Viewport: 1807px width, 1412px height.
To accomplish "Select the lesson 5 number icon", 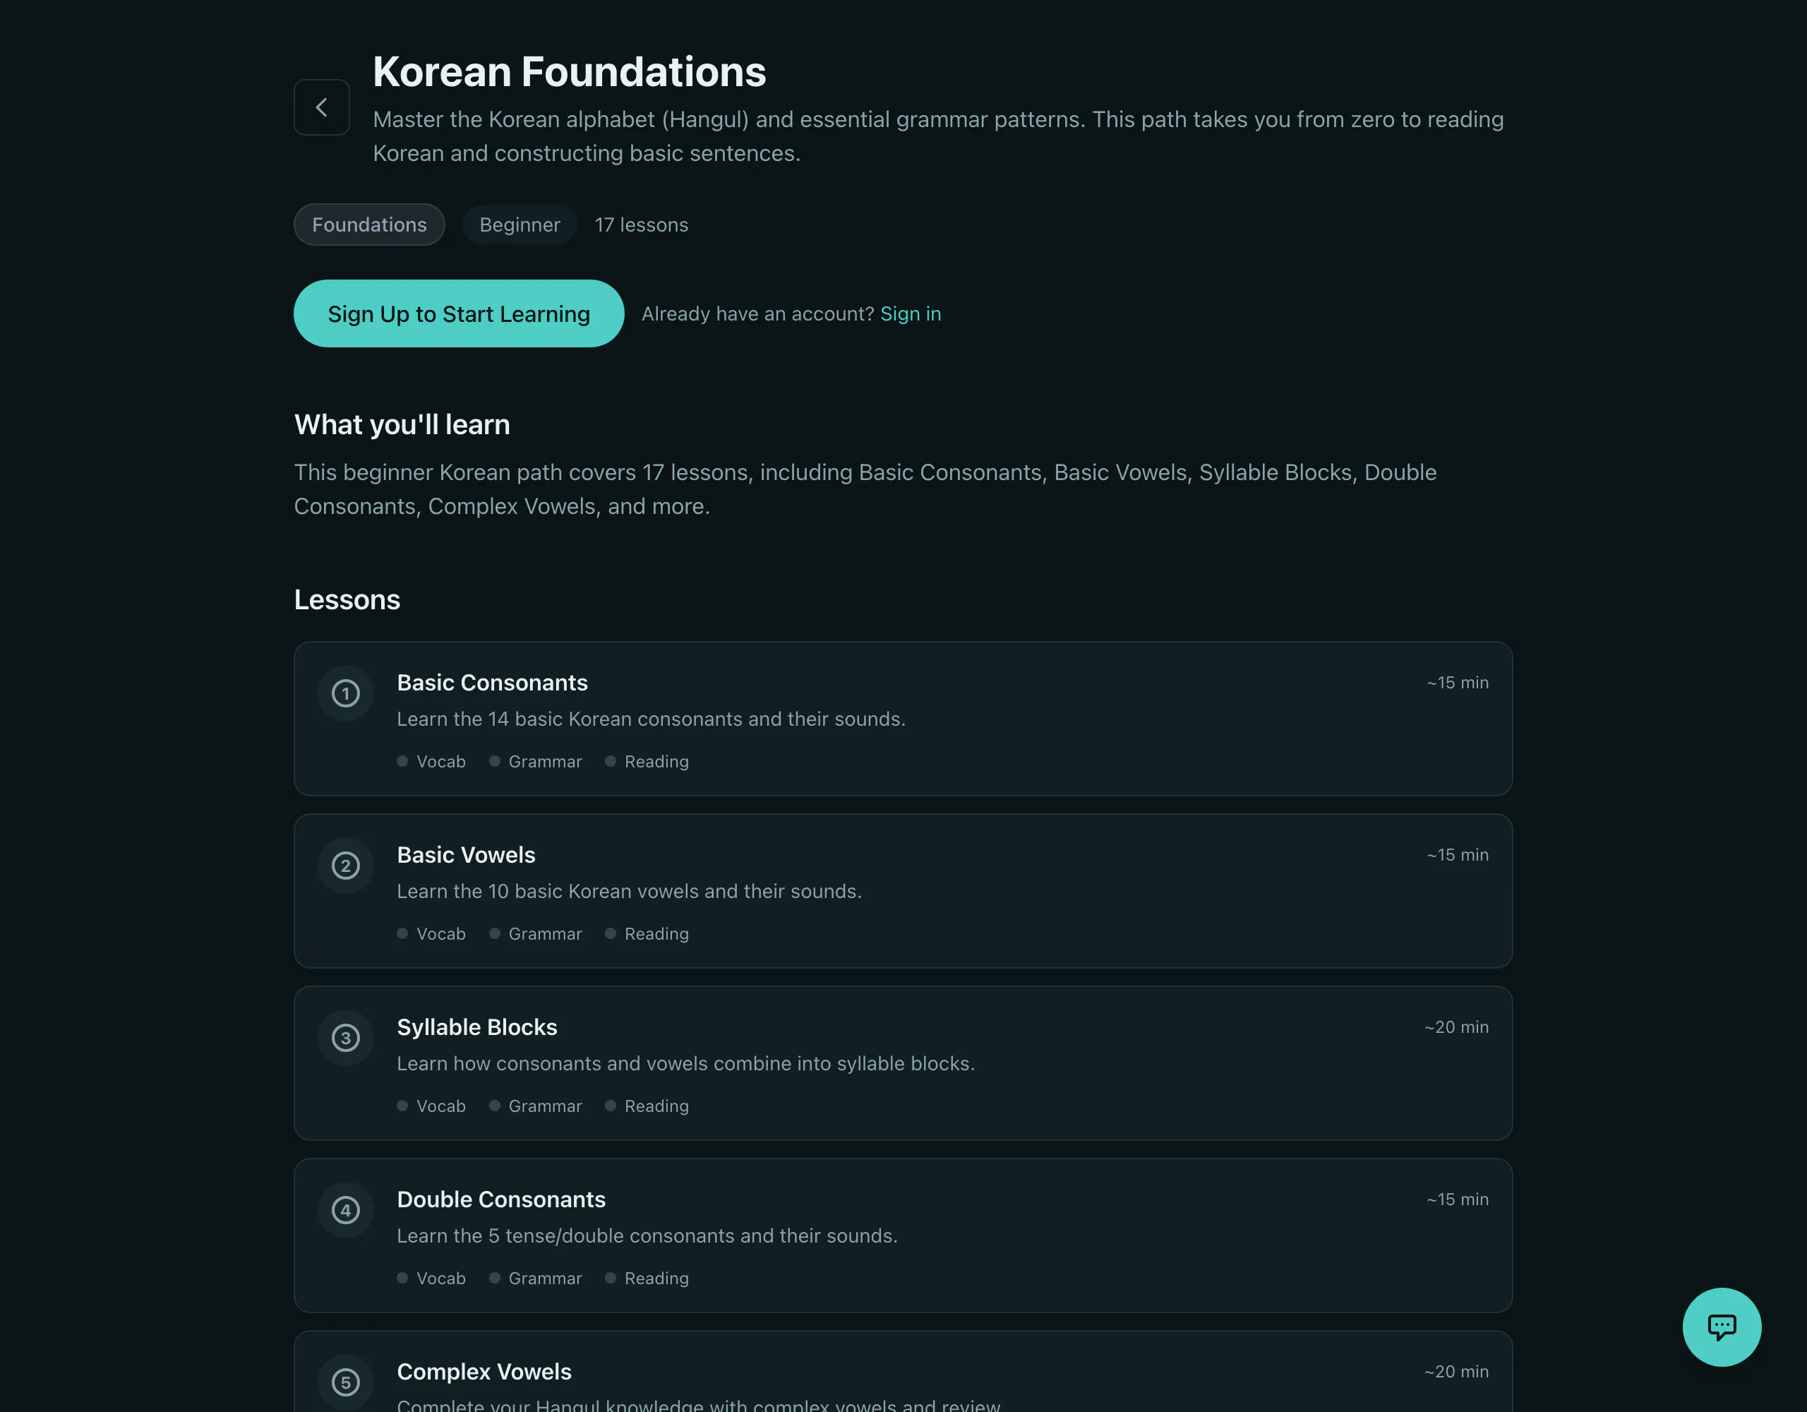I will point(346,1382).
